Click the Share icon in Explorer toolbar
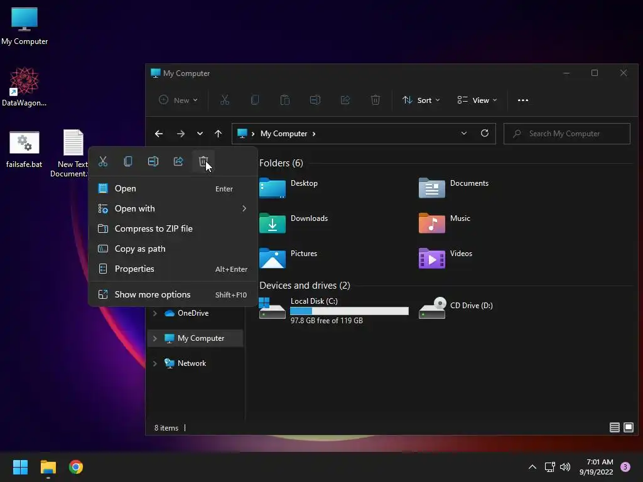 point(345,100)
